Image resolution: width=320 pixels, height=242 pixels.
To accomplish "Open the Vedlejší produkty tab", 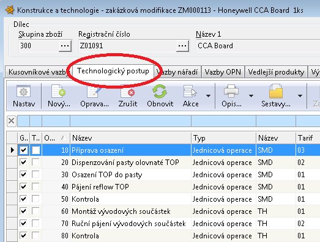I will [x=276, y=72].
